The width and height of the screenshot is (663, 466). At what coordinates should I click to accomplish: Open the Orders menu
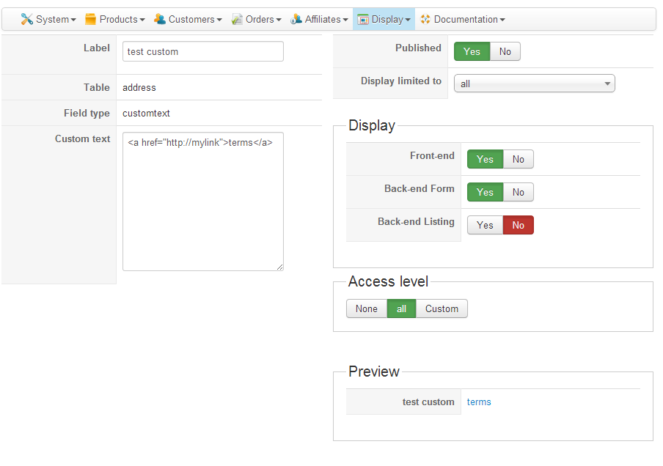tap(256, 19)
